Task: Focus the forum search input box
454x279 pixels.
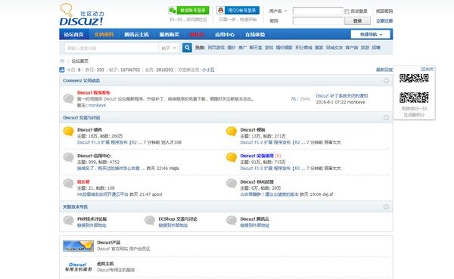Action: 111,48
